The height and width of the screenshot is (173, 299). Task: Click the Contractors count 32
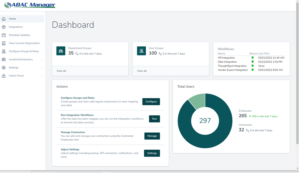pos(241,130)
